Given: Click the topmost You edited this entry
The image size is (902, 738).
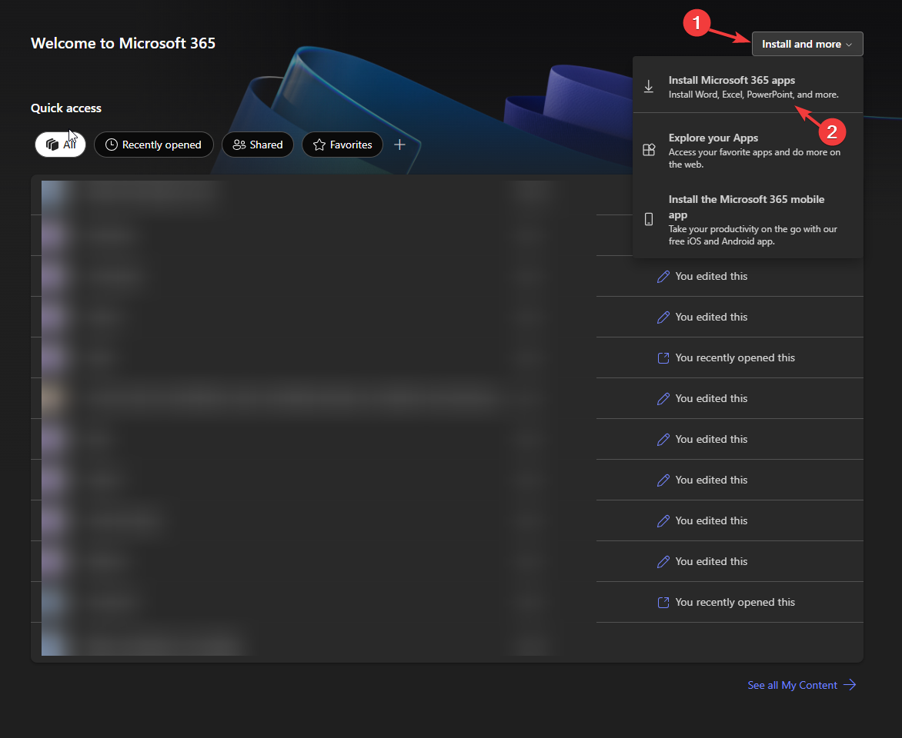Looking at the screenshot, I should pos(703,277).
